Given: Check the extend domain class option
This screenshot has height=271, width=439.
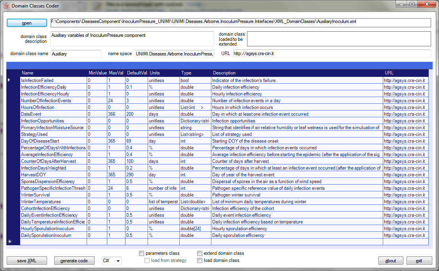Looking at the screenshot, I should click(200, 253).
